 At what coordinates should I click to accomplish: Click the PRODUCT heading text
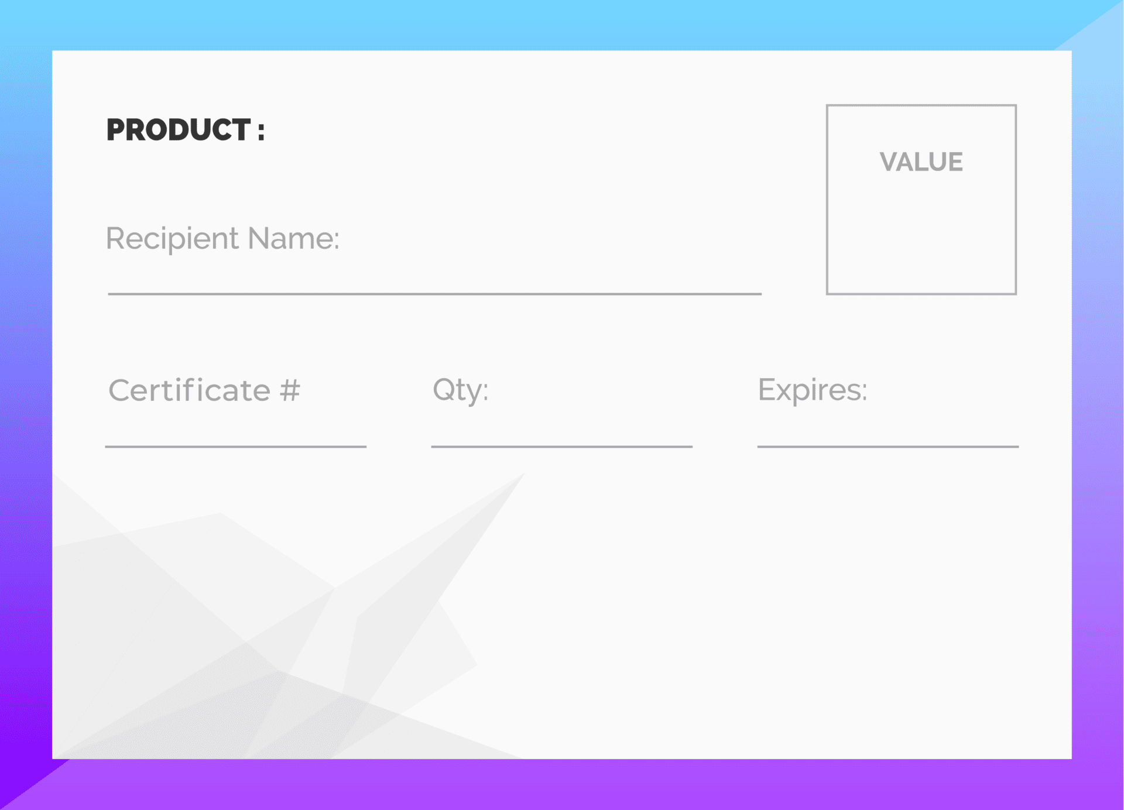179,130
